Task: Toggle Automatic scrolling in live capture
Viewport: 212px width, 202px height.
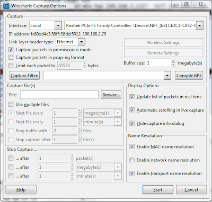Action: [132, 110]
